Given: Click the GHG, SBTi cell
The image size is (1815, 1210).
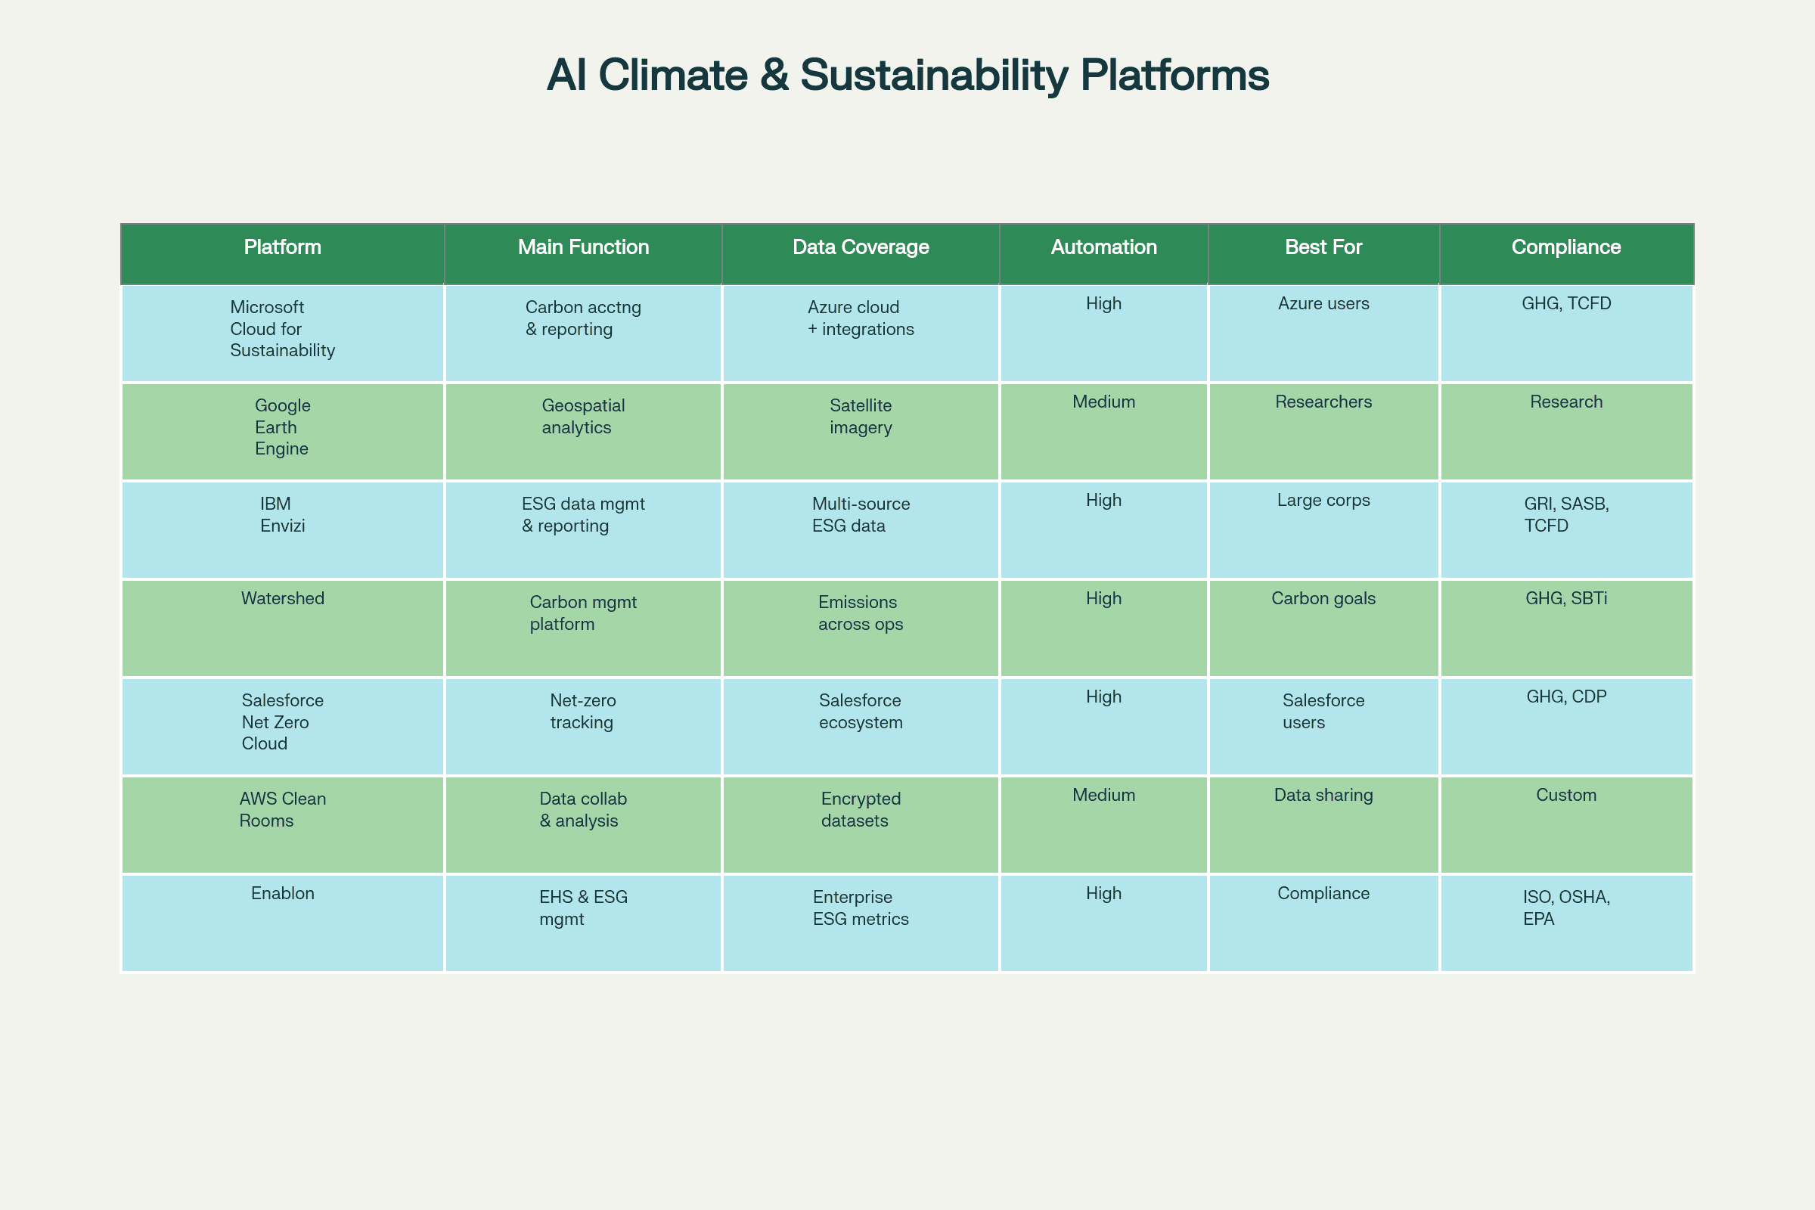Looking at the screenshot, I should pos(1566,628).
